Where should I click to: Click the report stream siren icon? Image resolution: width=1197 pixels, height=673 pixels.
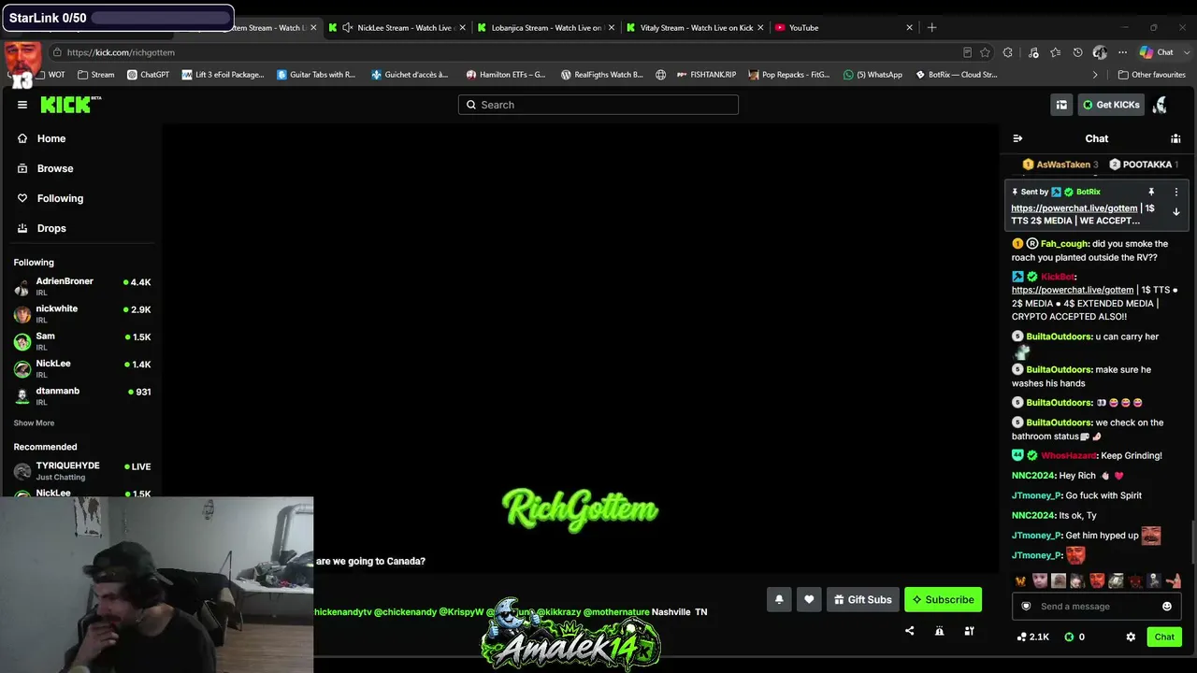coord(939,631)
